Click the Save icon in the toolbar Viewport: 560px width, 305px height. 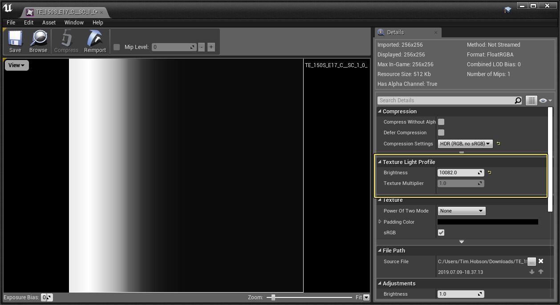click(x=15, y=41)
